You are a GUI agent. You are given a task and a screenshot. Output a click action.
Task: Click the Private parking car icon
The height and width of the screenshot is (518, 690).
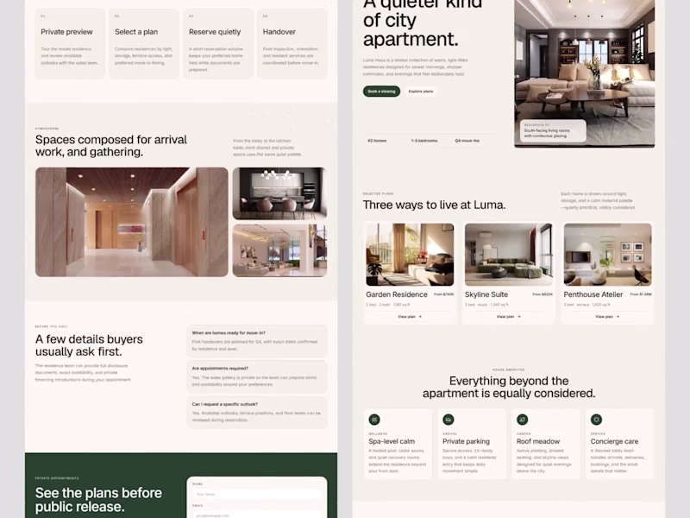coord(448,420)
